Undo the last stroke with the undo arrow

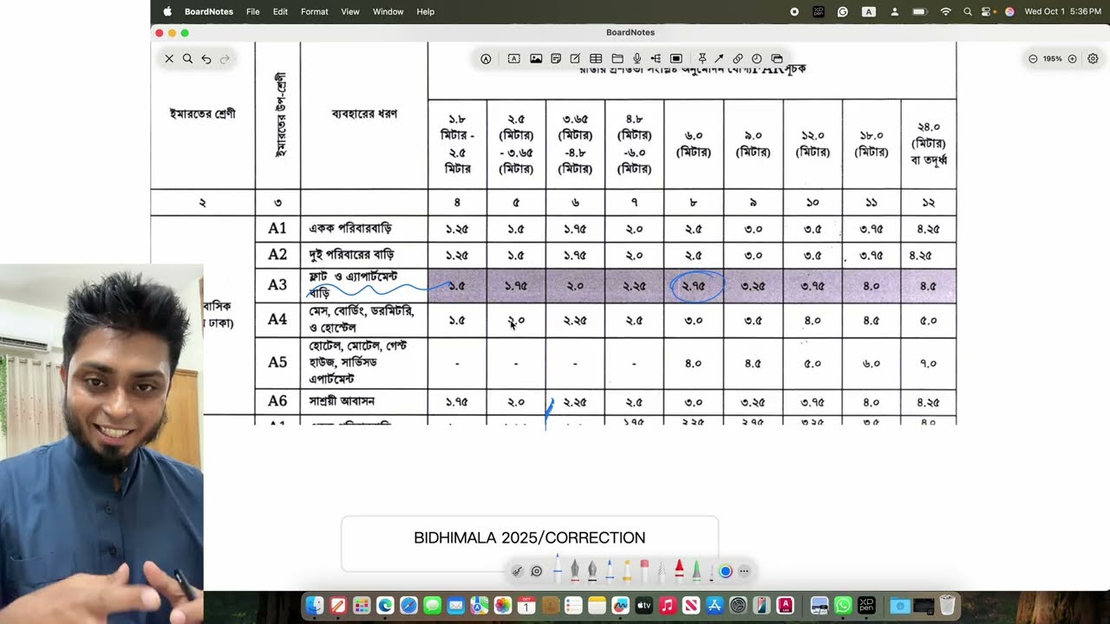(x=206, y=59)
